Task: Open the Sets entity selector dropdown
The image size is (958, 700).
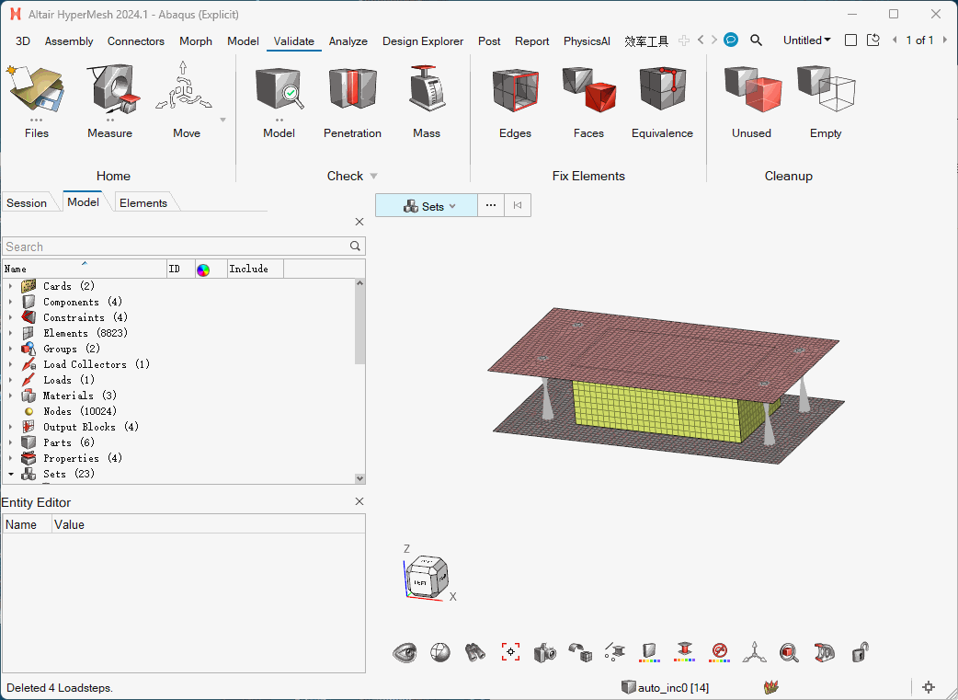Action: [427, 206]
